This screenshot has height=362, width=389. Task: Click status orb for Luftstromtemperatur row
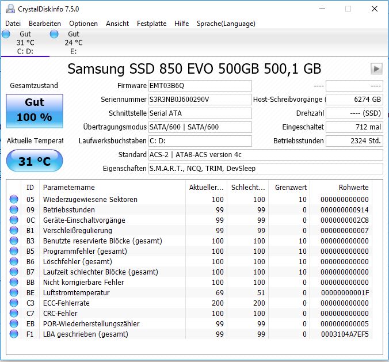point(14,292)
